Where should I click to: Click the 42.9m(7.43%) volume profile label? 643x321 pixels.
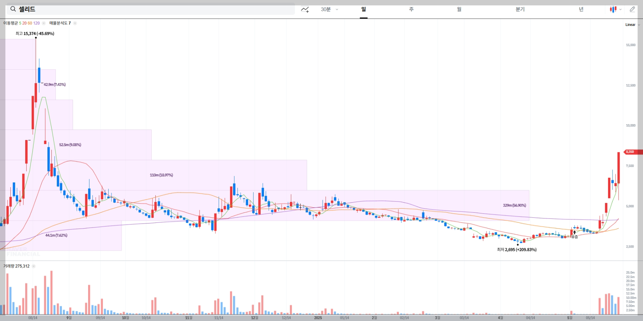pos(55,85)
